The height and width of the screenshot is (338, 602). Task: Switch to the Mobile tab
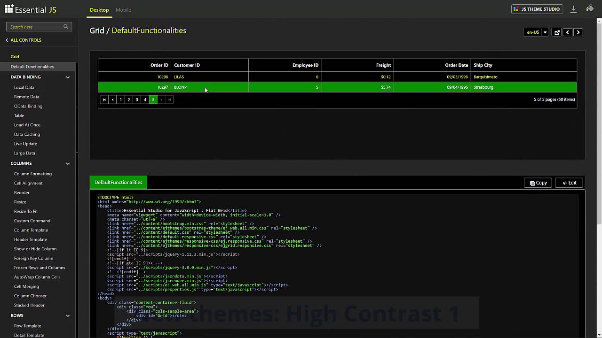click(x=123, y=10)
